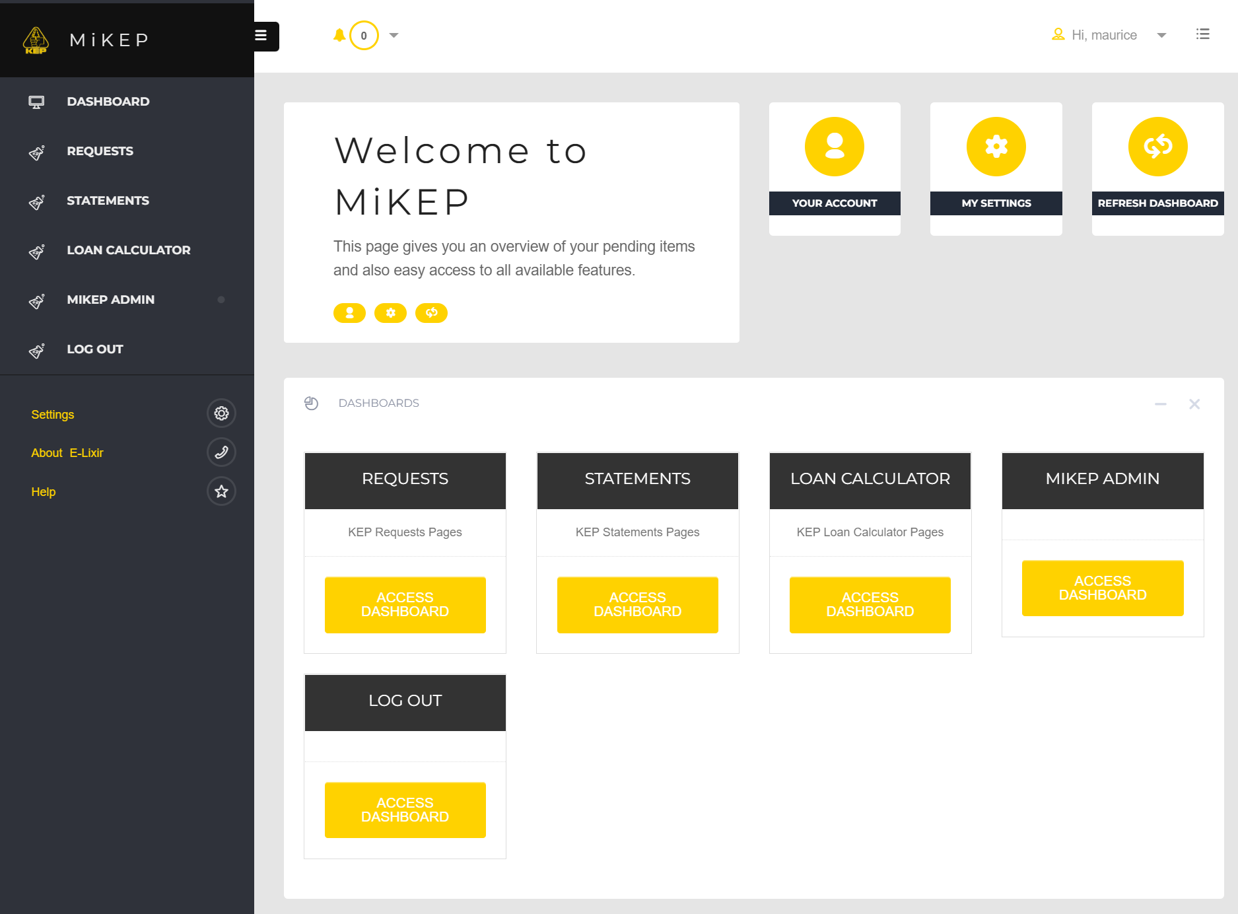Screen dimensions: 1238x914
Task: Toggle the sidebar with hamburger button
Action: click(262, 36)
